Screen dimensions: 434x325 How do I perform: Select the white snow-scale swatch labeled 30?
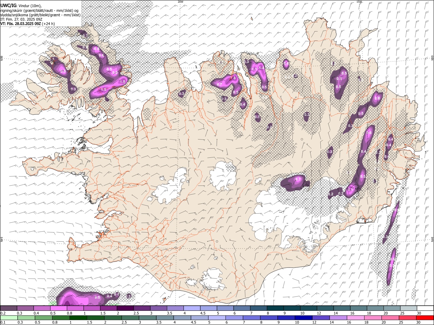pyautogui.click(x=425, y=308)
